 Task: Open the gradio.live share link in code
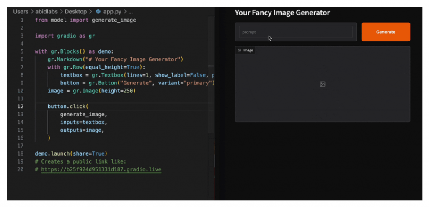(x=101, y=170)
